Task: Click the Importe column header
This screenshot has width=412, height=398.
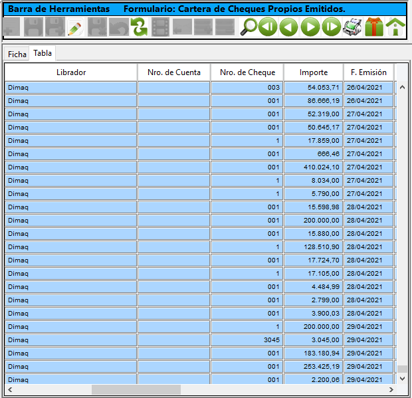Action: (314, 72)
